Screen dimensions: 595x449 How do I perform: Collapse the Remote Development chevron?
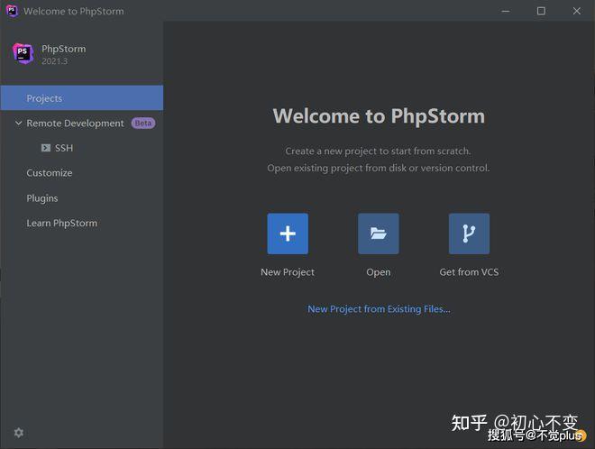click(18, 124)
